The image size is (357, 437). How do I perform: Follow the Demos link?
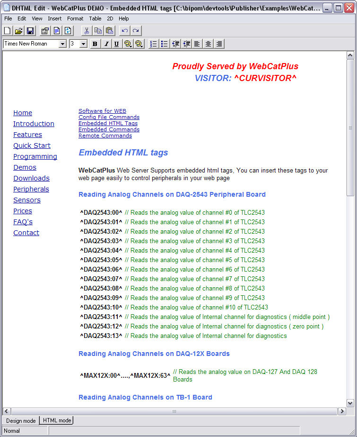pyautogui.click(x=25, y=167)
